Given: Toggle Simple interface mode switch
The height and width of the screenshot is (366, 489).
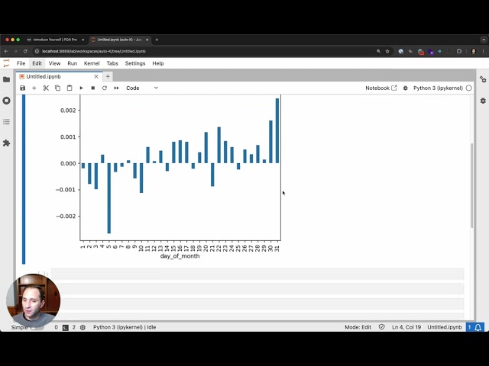Looking at the screenshot, I should coord(36,327).
